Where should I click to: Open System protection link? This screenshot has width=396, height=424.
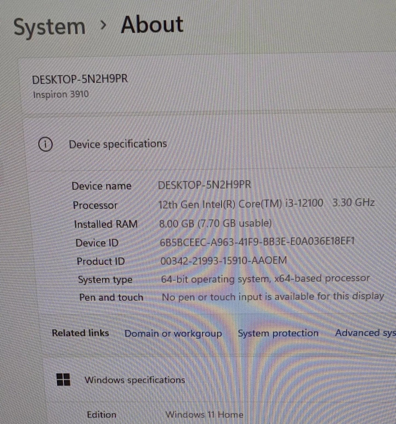(x=278, y=333)
